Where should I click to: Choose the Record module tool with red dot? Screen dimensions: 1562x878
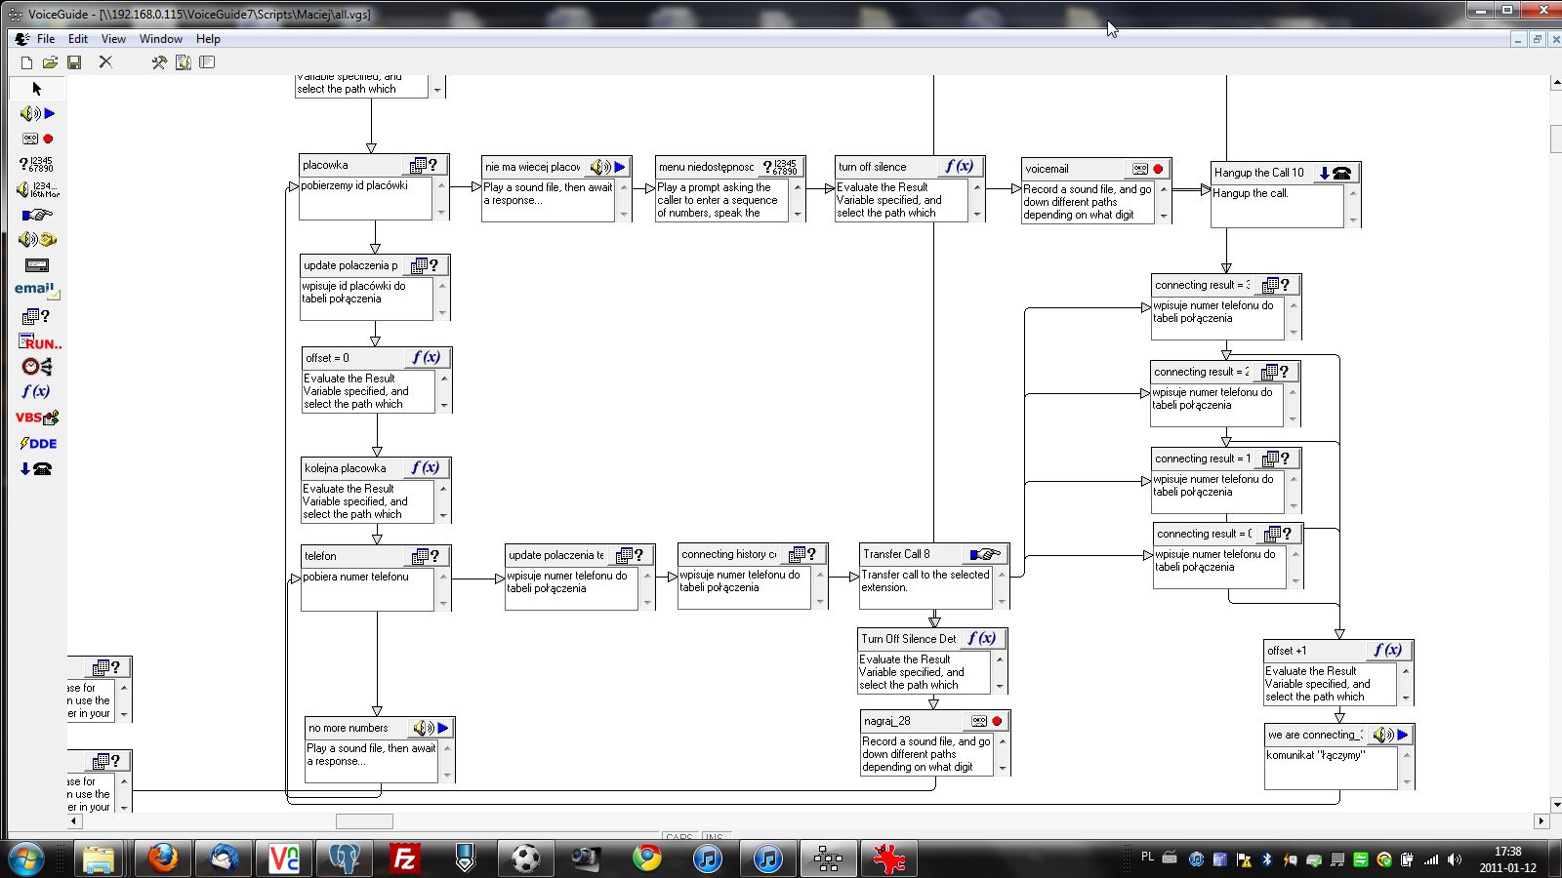[36, 139]
